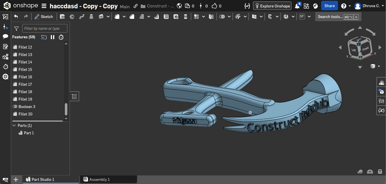Select the Mirror tool

point(211,17)
